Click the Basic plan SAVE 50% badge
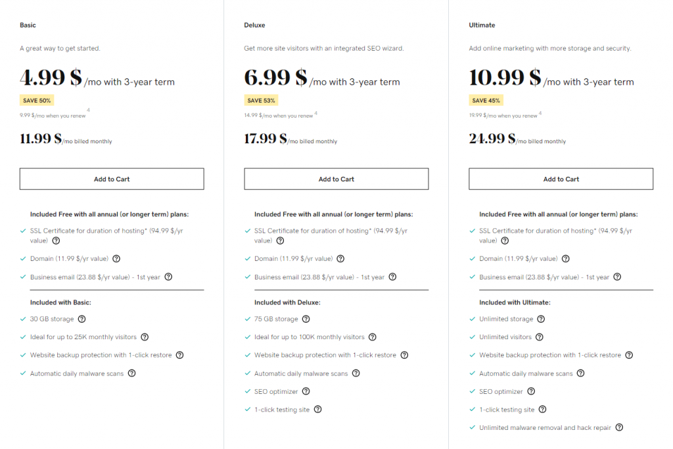673x449 pixels. [x=37, y=101]
